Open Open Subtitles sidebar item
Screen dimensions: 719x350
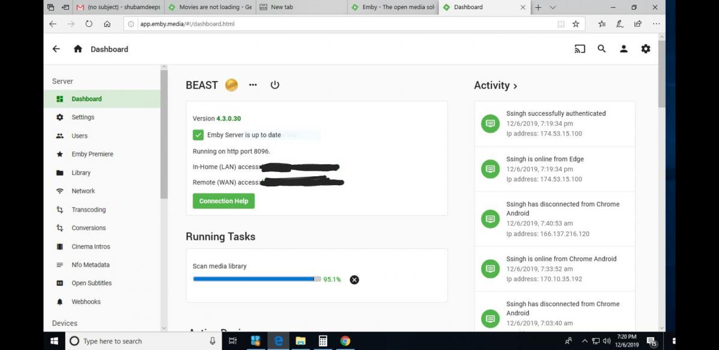pos(102,283)
